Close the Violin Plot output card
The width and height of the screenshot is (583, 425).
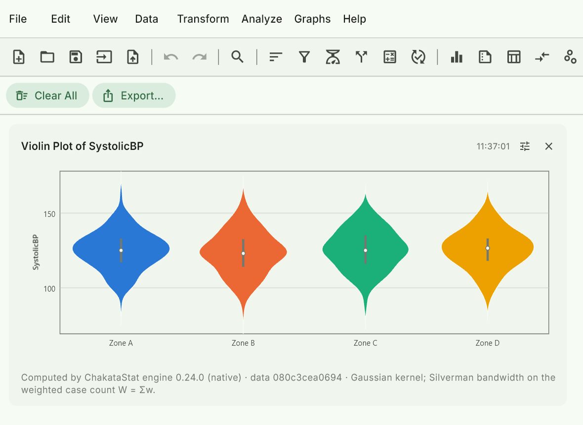click(x=548, y=146)
